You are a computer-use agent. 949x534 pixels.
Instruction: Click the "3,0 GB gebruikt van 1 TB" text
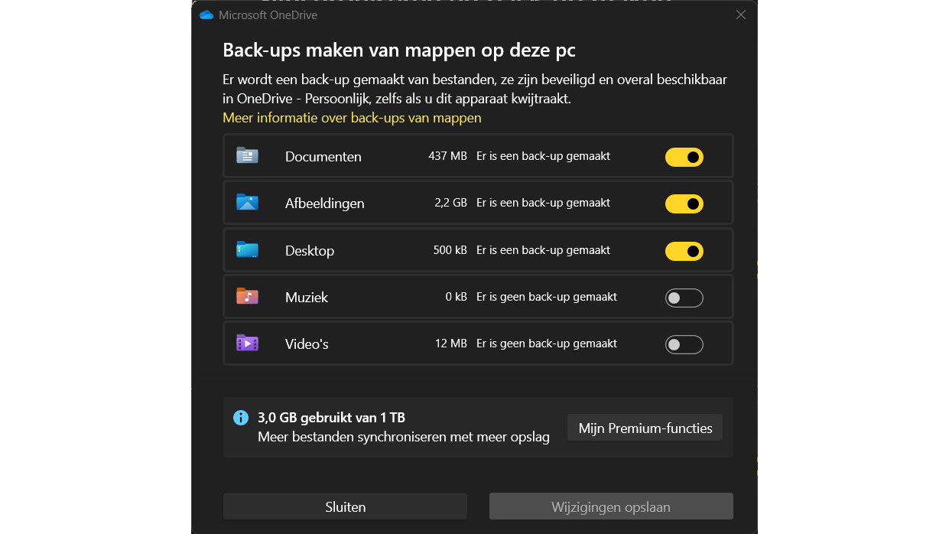point(331,418)
